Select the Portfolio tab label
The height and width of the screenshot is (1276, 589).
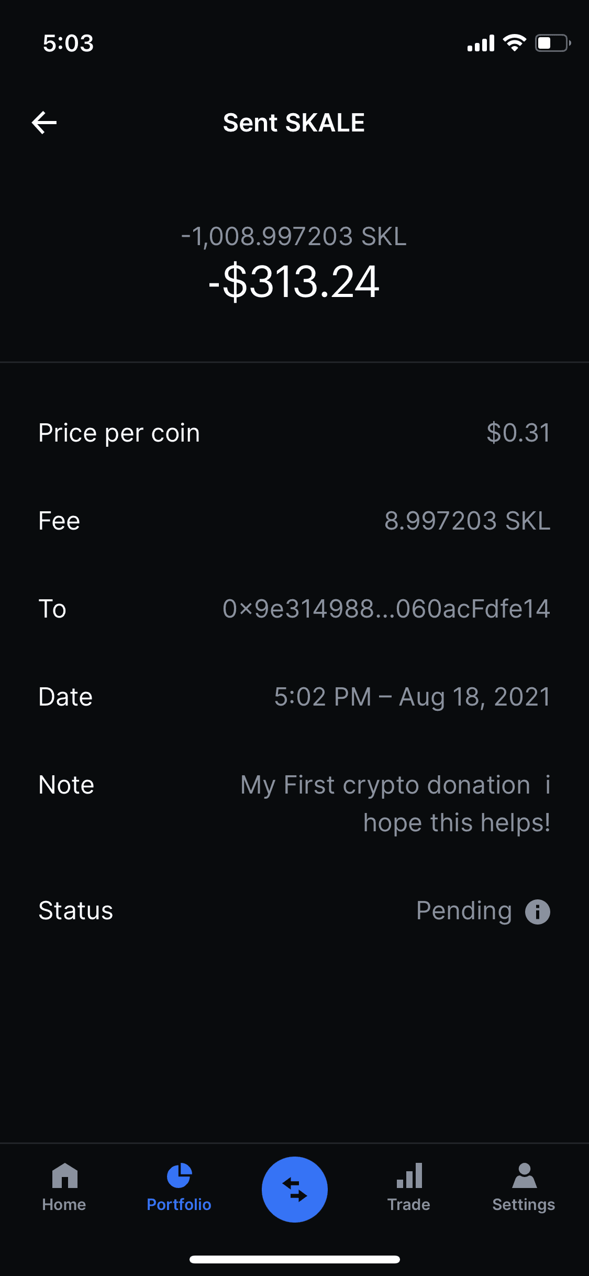click(x=179, y=1205)
